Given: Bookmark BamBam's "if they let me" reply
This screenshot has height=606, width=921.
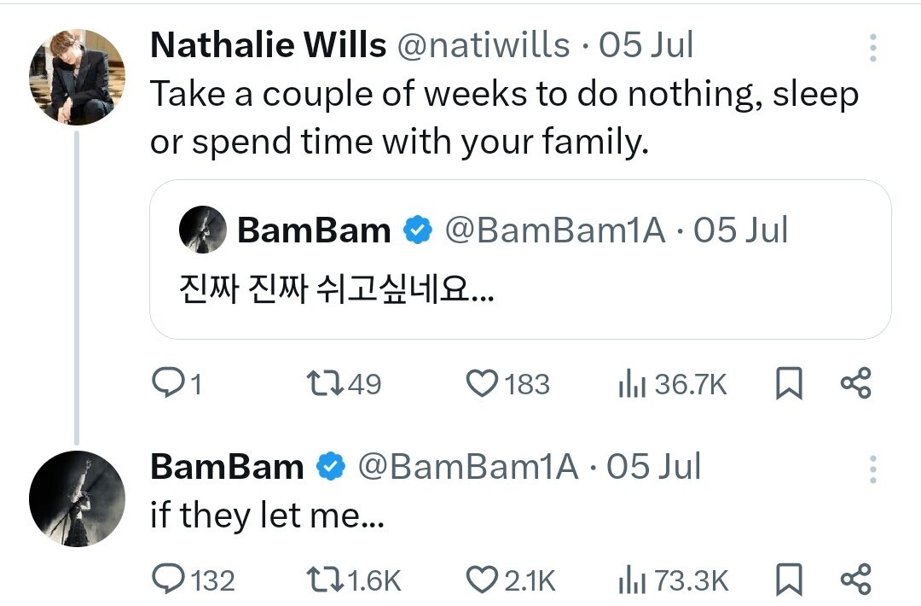Looking at the screenshot, I should [x=789, y=580].
